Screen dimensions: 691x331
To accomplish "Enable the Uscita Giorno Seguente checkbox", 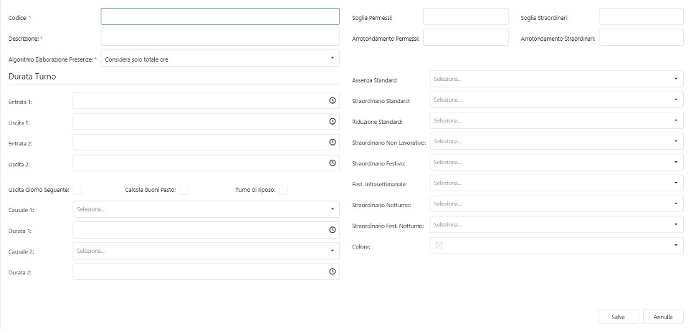I will (77, 190).
